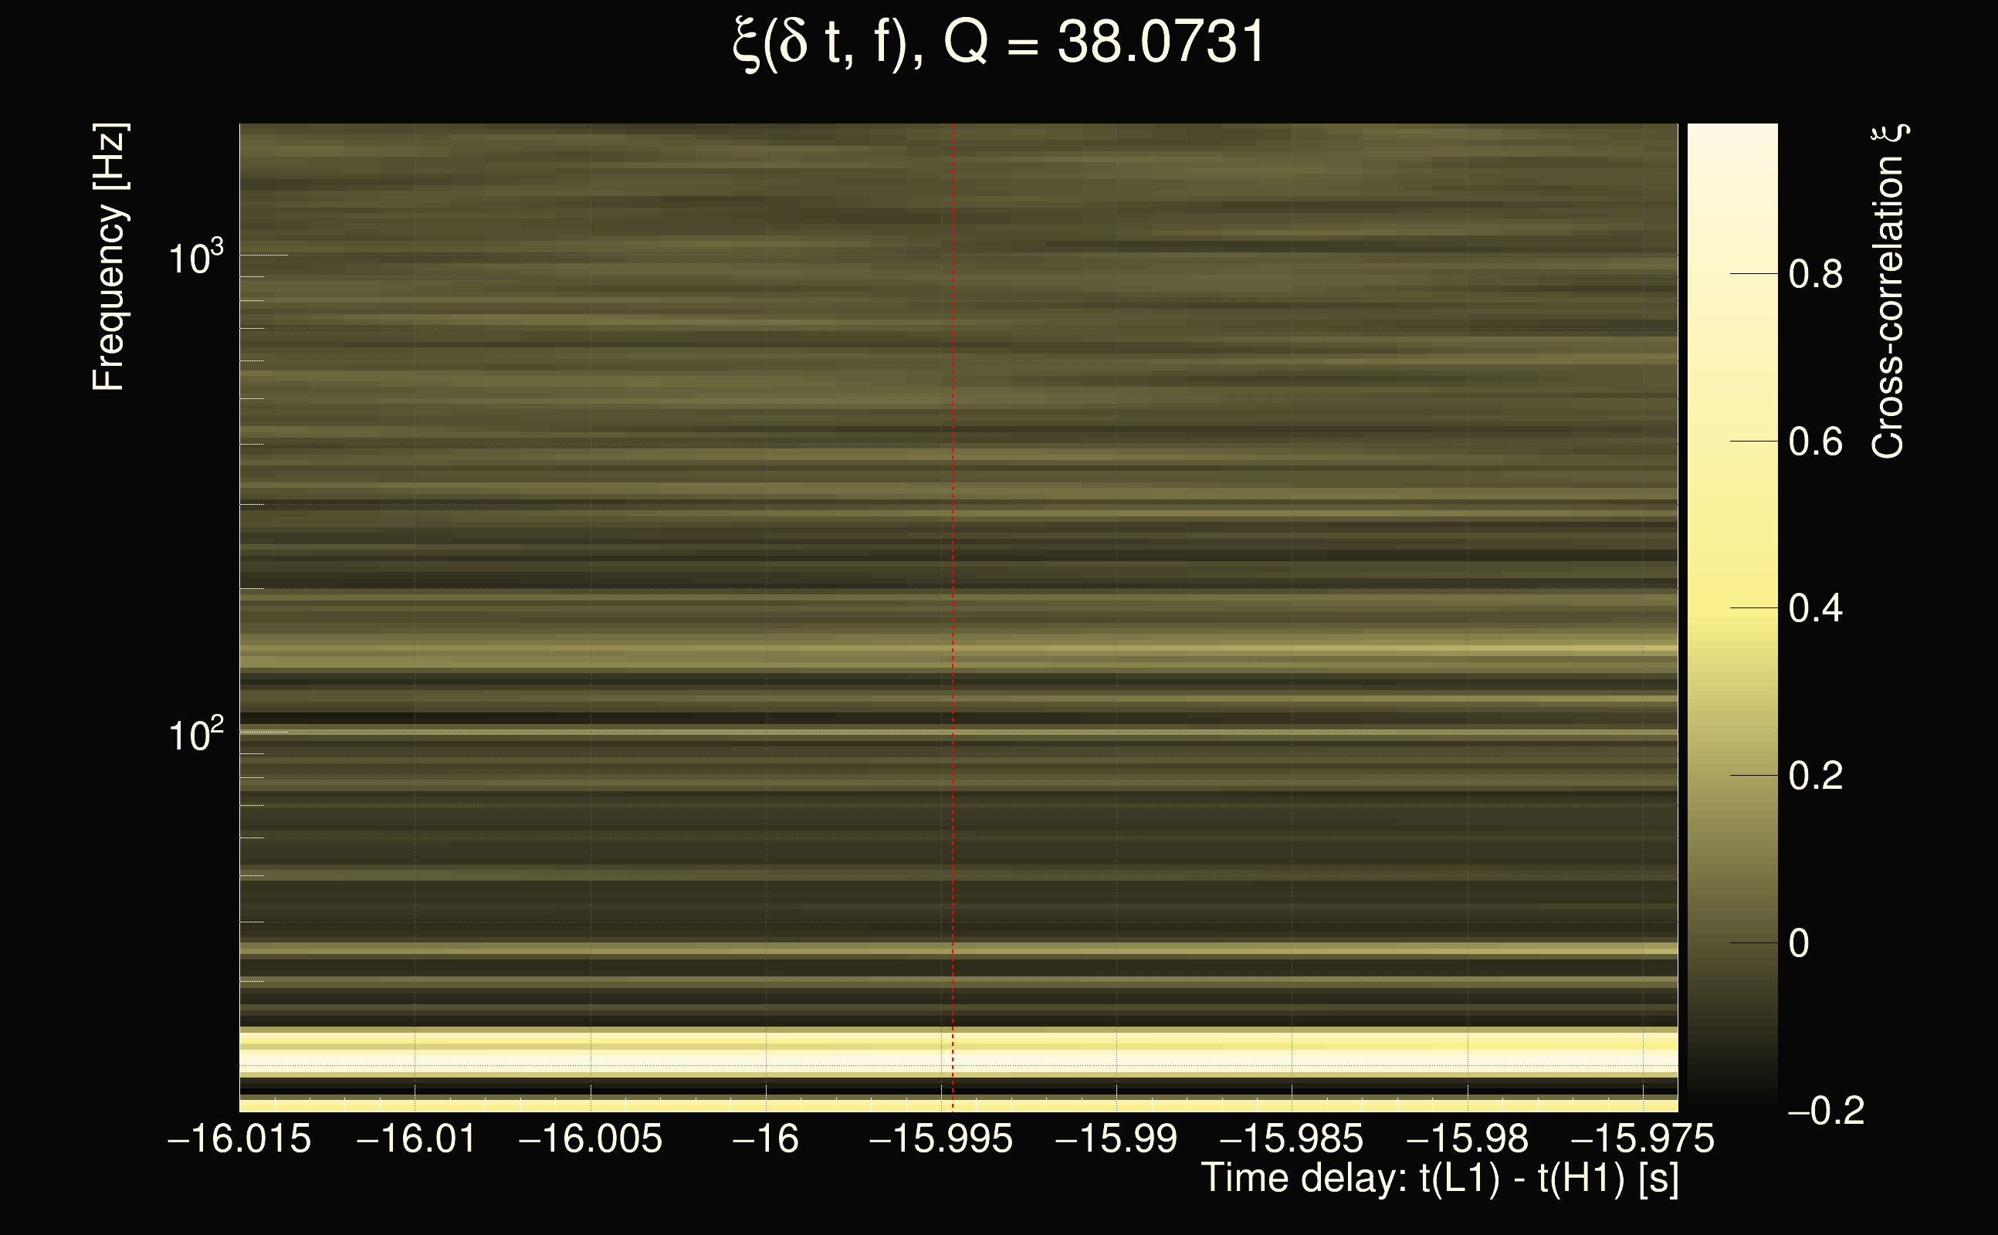Click the 0.8 value on the colorbar
Viewport: 1998px width, 1235px height.
[1815, 275]
